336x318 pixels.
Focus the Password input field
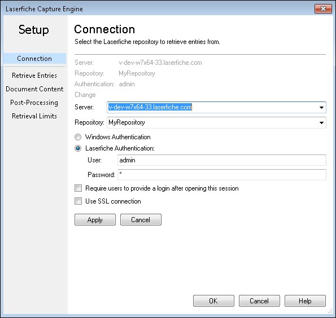click(222, 175)
